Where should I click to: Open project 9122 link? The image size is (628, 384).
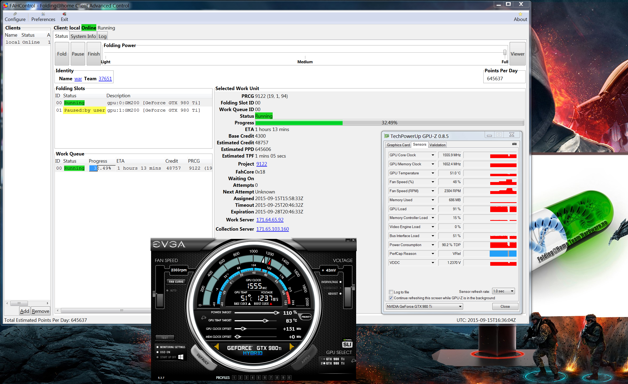(261, 164)
